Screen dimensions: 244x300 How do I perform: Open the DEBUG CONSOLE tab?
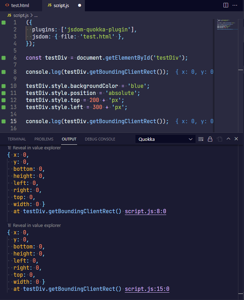100,139
